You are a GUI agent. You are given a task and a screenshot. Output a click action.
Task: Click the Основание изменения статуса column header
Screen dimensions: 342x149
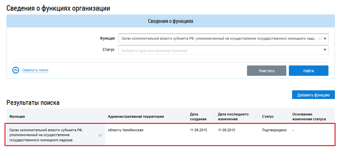pos(309,116)
